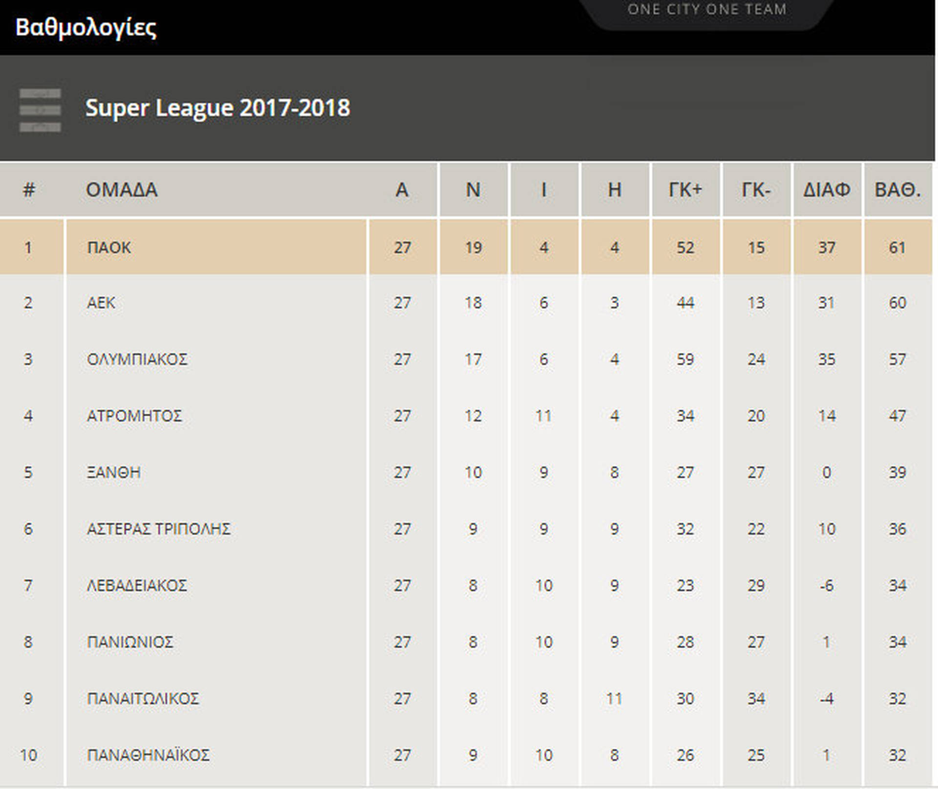This screenshot has height=789, width=938.
Task: Click the ΓΚ- goals-against column header
Action: tap(756, 190)
